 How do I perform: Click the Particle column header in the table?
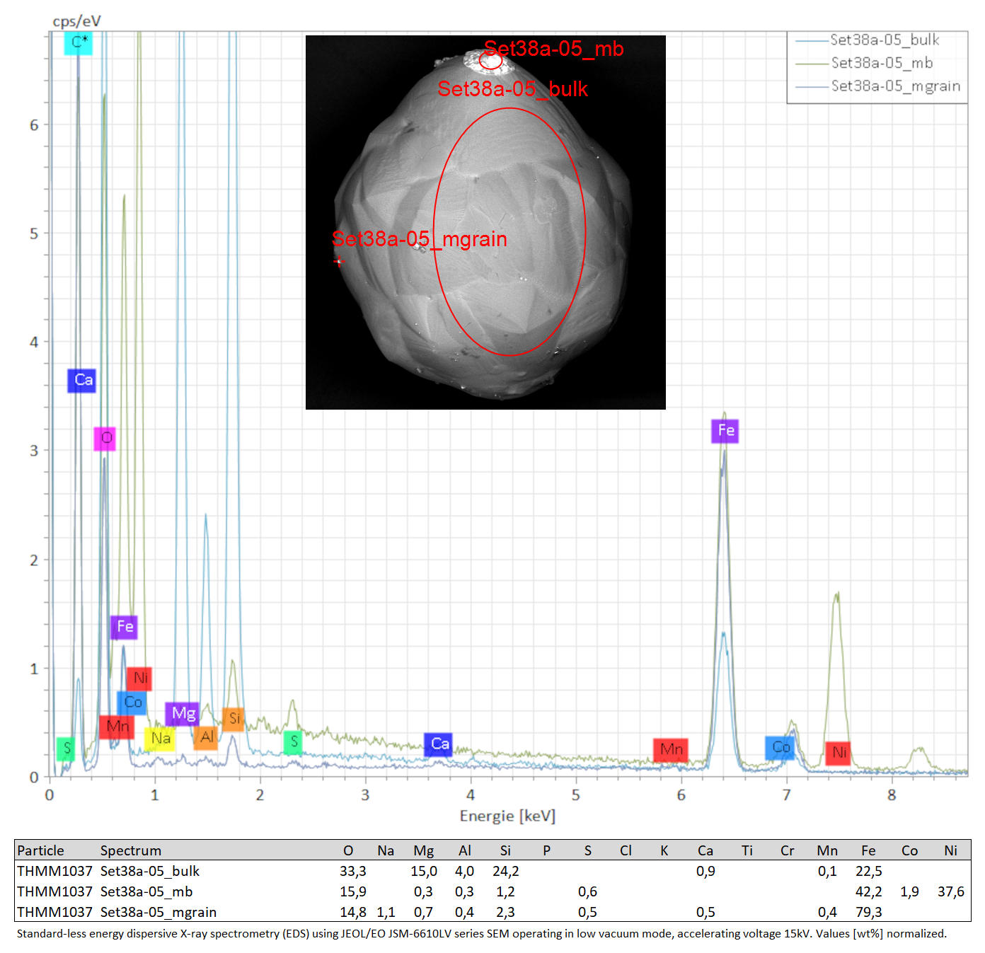40,850
